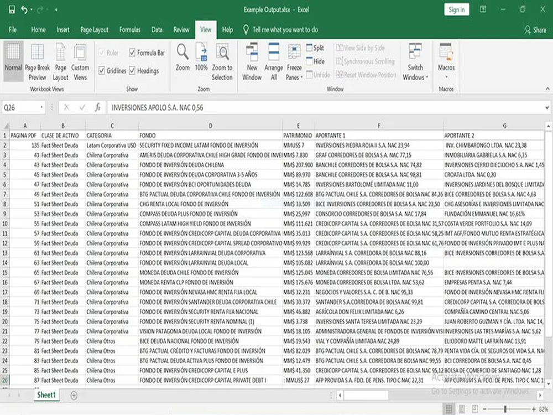Open the Name Box dropdown arrow
Image resolution: width=553 pixels, height=415 pixels.
click(41, 107)
